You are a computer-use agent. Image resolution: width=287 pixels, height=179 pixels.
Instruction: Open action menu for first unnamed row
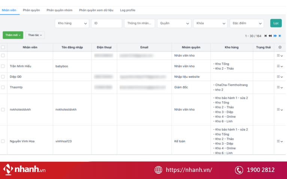click(279, 55)
